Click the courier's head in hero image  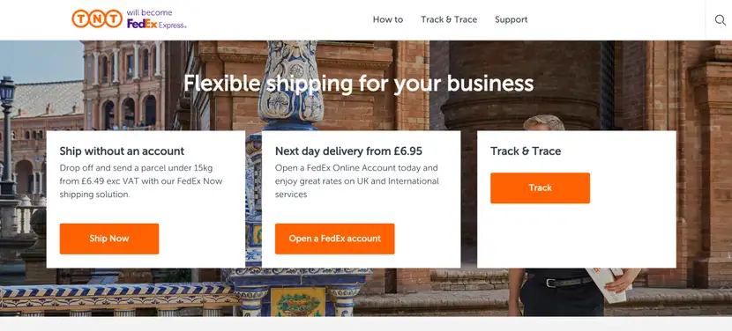pyautogui.click(x=544, y=122)
